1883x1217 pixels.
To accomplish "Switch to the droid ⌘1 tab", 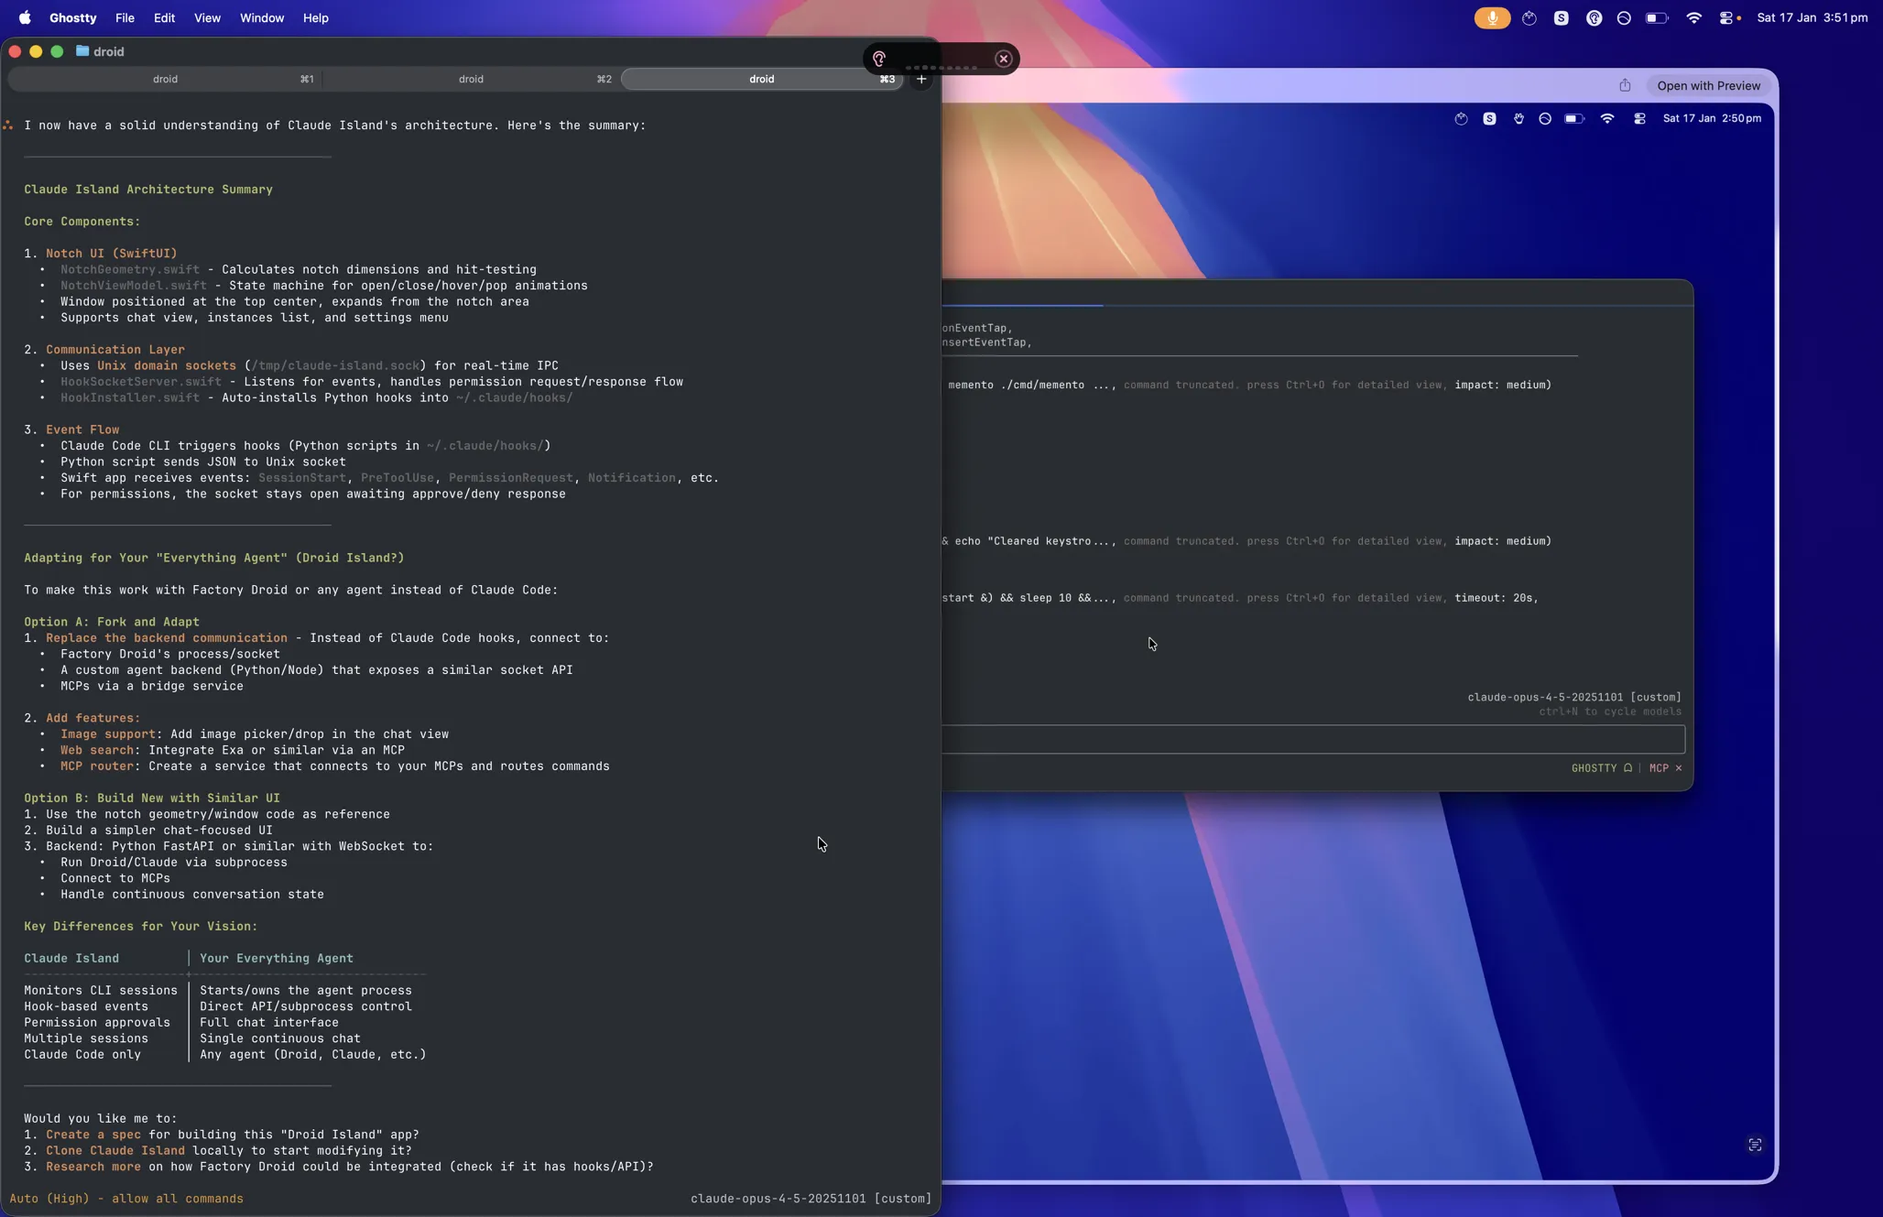I will (165, 79).
